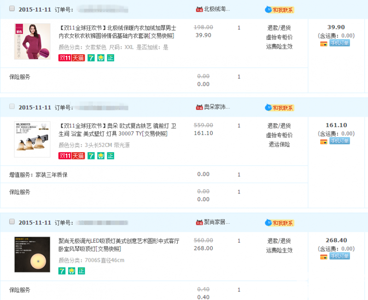Open the 聚尚 LED ceiling light product link
Image resolution: width=368 pixels, height=300 pixels.
coord(119,244)
